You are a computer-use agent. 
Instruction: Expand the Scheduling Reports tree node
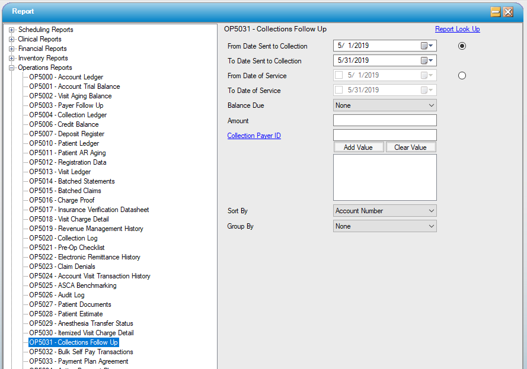(12, 30)
